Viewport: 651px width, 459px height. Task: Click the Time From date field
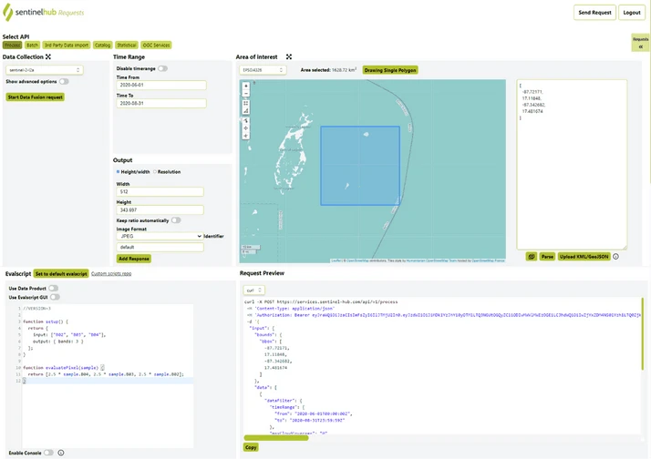161,85
